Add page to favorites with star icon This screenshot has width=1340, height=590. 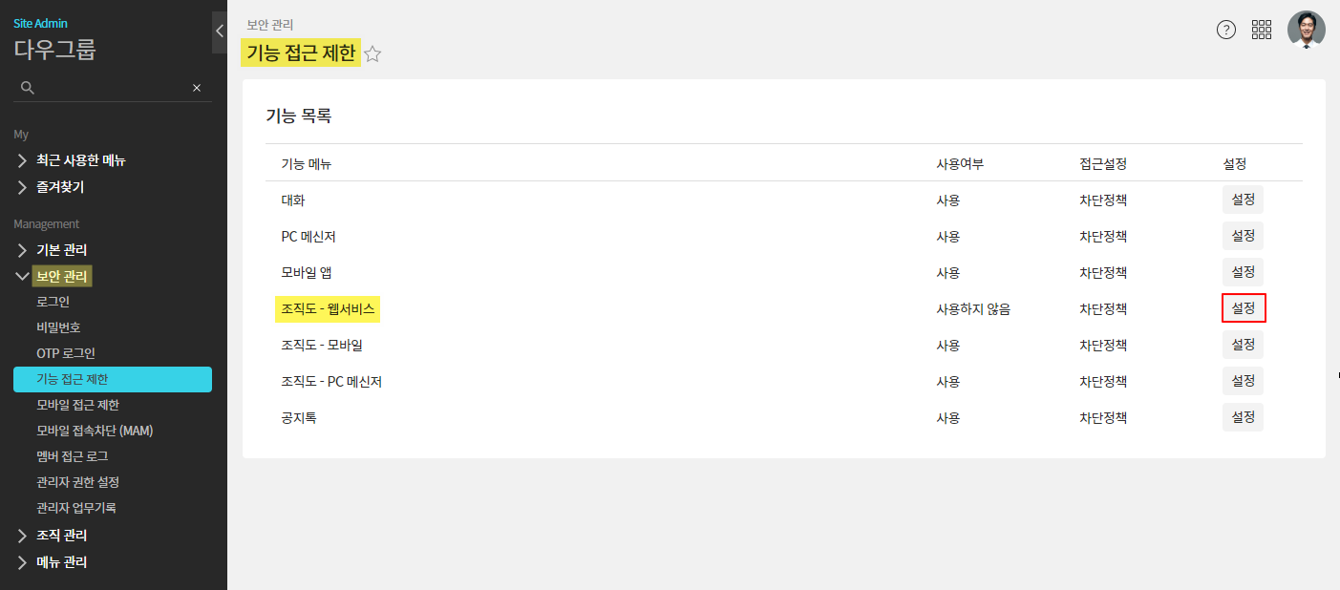(x=372, y=54)
